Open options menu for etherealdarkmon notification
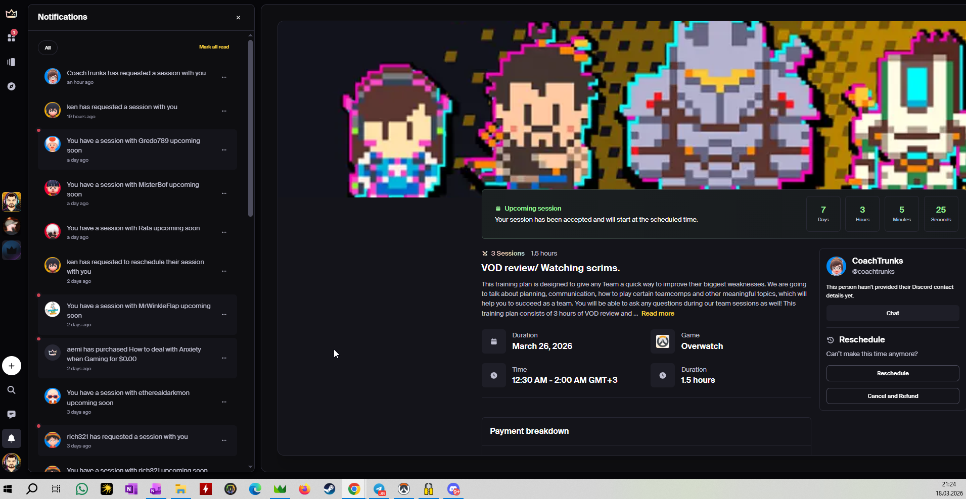Image resolution: width=966 pixels, height=499 pixels. coord(224,402)
